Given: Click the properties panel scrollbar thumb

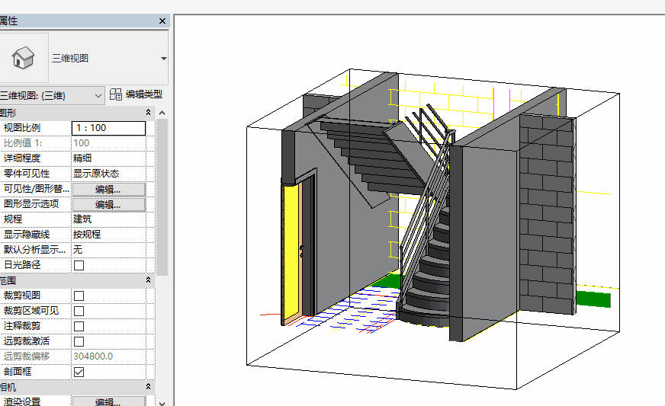Looking at the screenshot, I should (x=162, y=197).
